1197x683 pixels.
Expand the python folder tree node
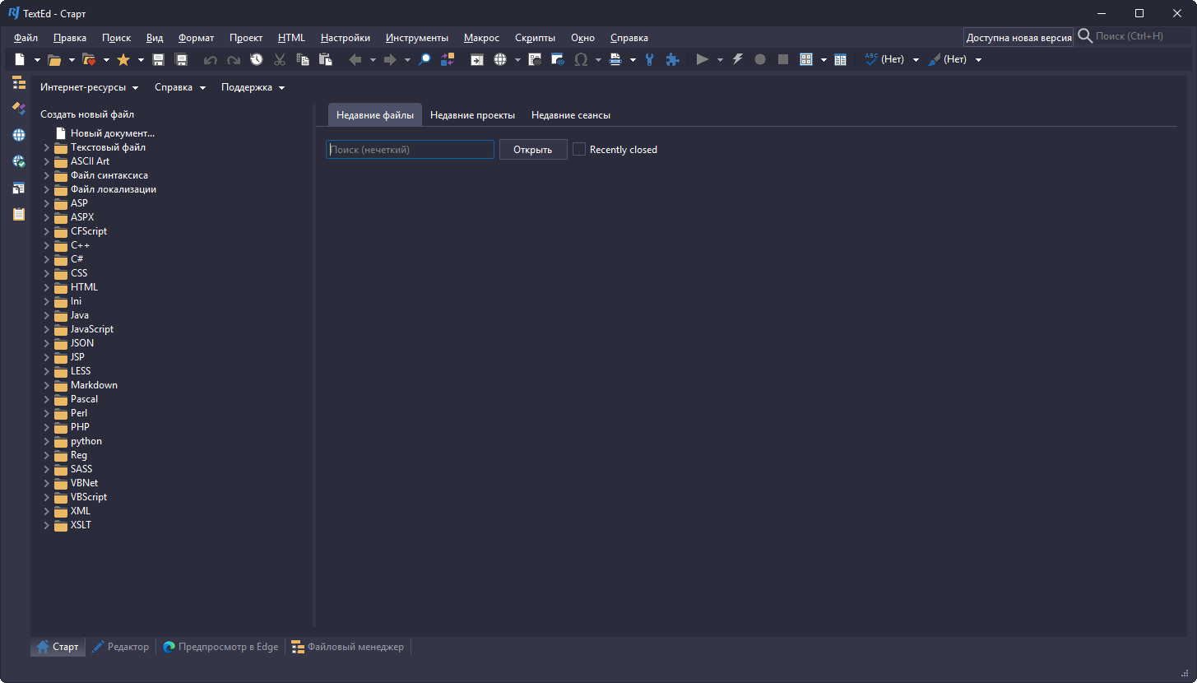pos(47,441)
